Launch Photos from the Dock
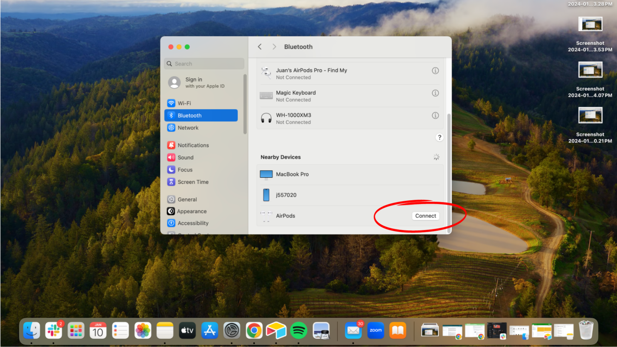 tap(143, 330)
